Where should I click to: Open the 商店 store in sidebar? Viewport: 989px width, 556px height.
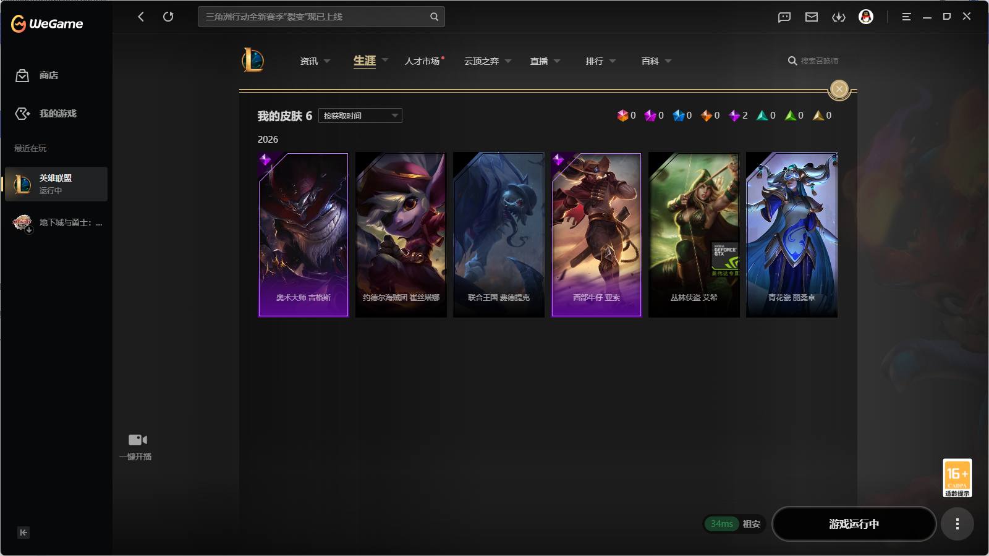(x=37, y=75)
